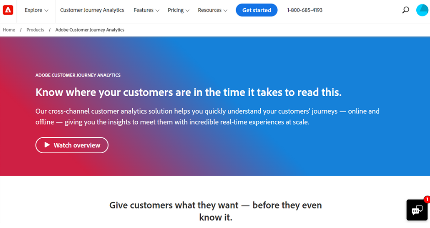Screen dimensions: 430x228
Task: Expand the Resources menu chevron
Action: tap(226, 10)
